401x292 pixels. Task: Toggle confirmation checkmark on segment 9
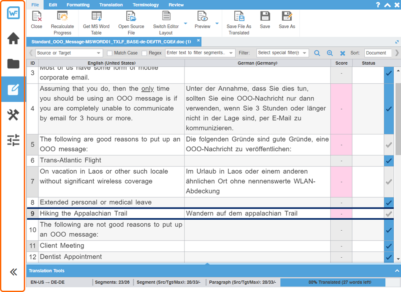388,214
